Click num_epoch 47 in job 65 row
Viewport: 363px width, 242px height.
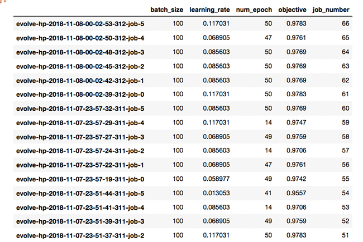coord(268,38)
